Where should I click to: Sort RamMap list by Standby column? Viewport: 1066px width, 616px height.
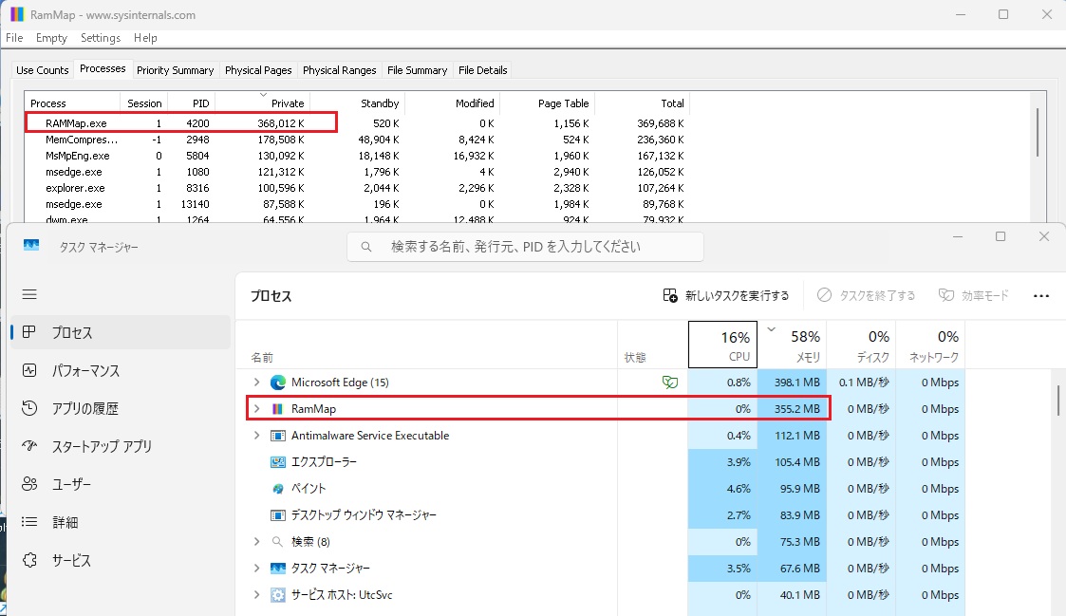point(358,103)
